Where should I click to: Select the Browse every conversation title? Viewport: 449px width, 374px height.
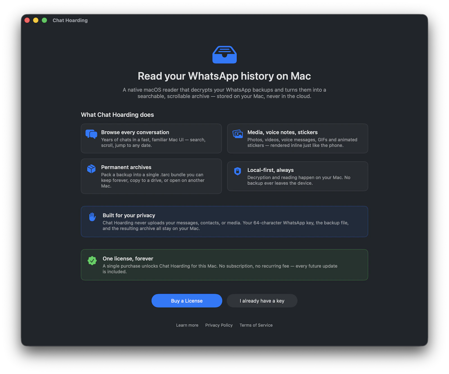click(x=135, y=132)
